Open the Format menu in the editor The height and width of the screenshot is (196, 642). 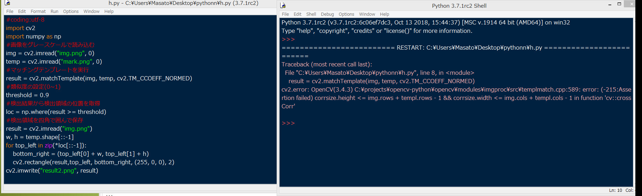point(38,12)
